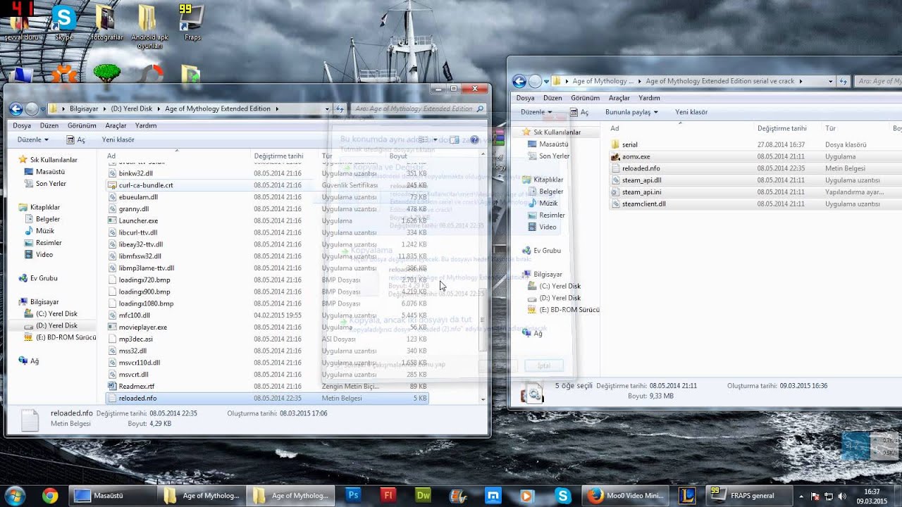Select reloaded.nfo row in left window list

[267, 398]
